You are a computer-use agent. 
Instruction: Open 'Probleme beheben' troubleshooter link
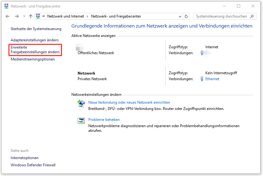point(104,120)
